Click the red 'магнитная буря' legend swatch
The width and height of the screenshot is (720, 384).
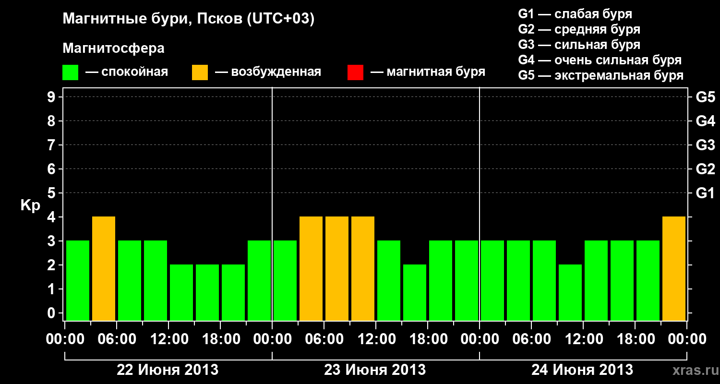coord(355,72)
